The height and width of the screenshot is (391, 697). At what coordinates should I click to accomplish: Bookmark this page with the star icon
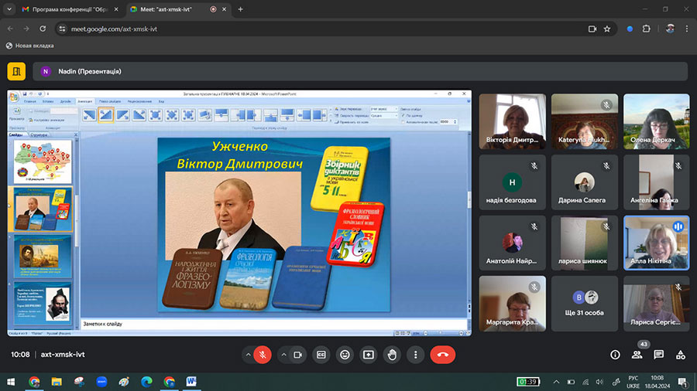pyautogui.click(x=607, y=29)
